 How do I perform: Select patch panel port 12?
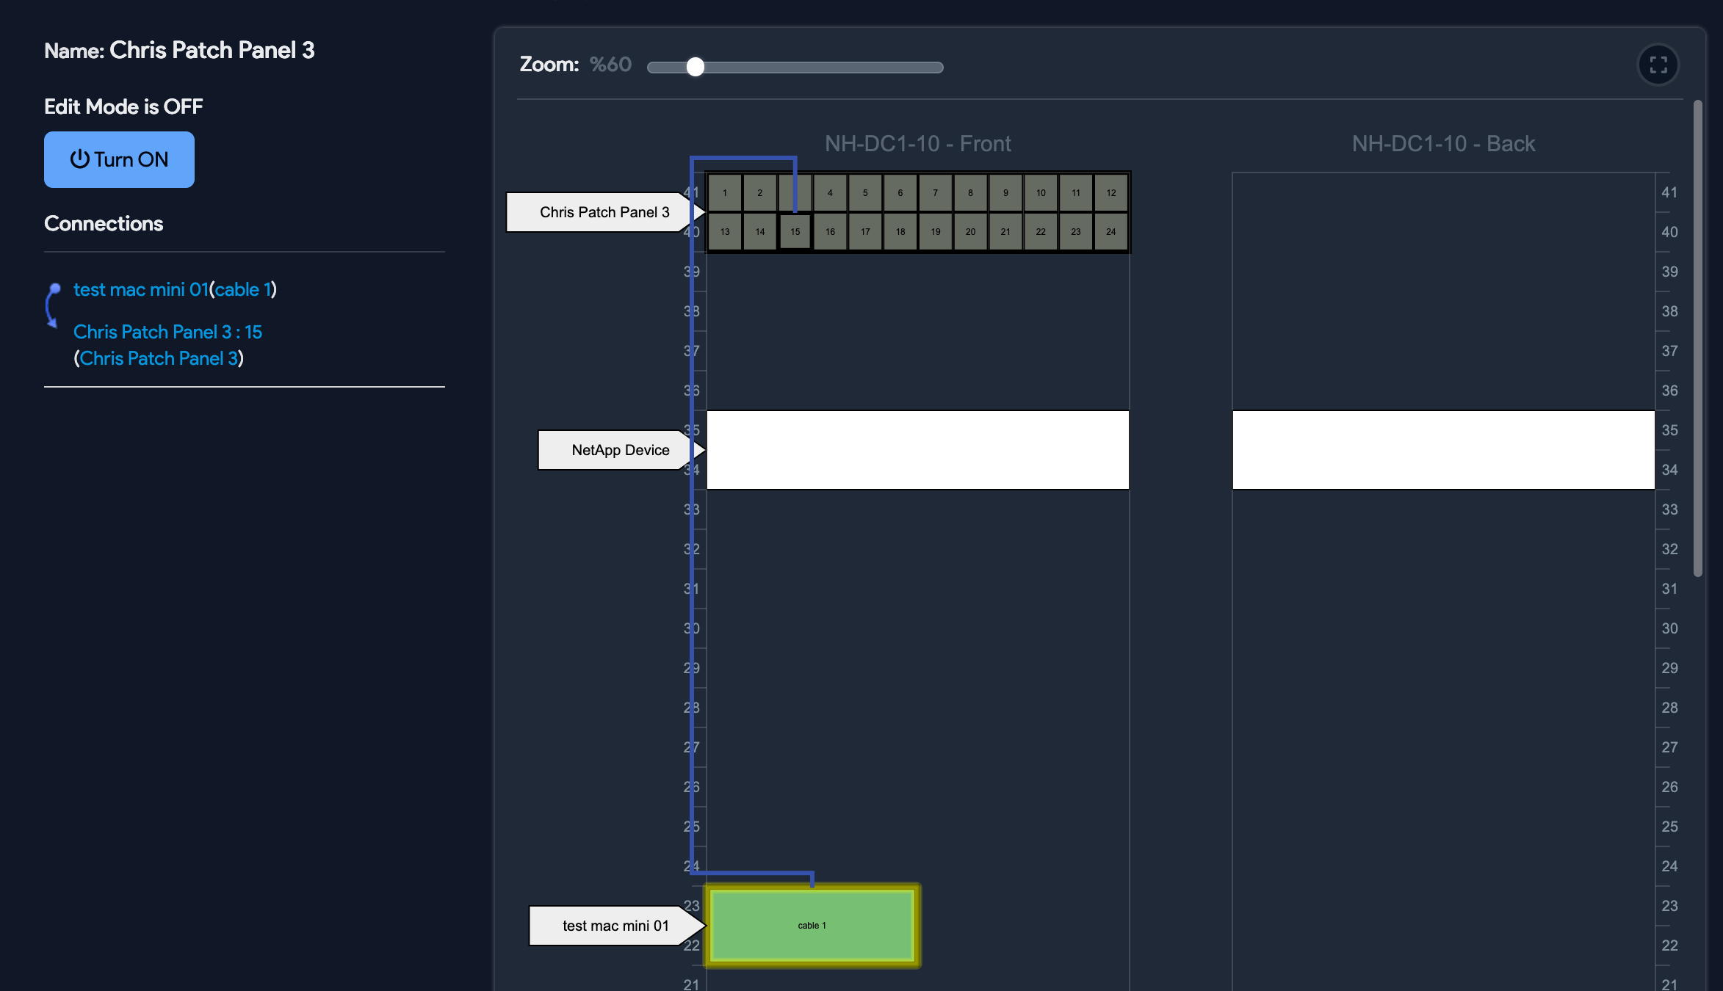(1110, 193)
